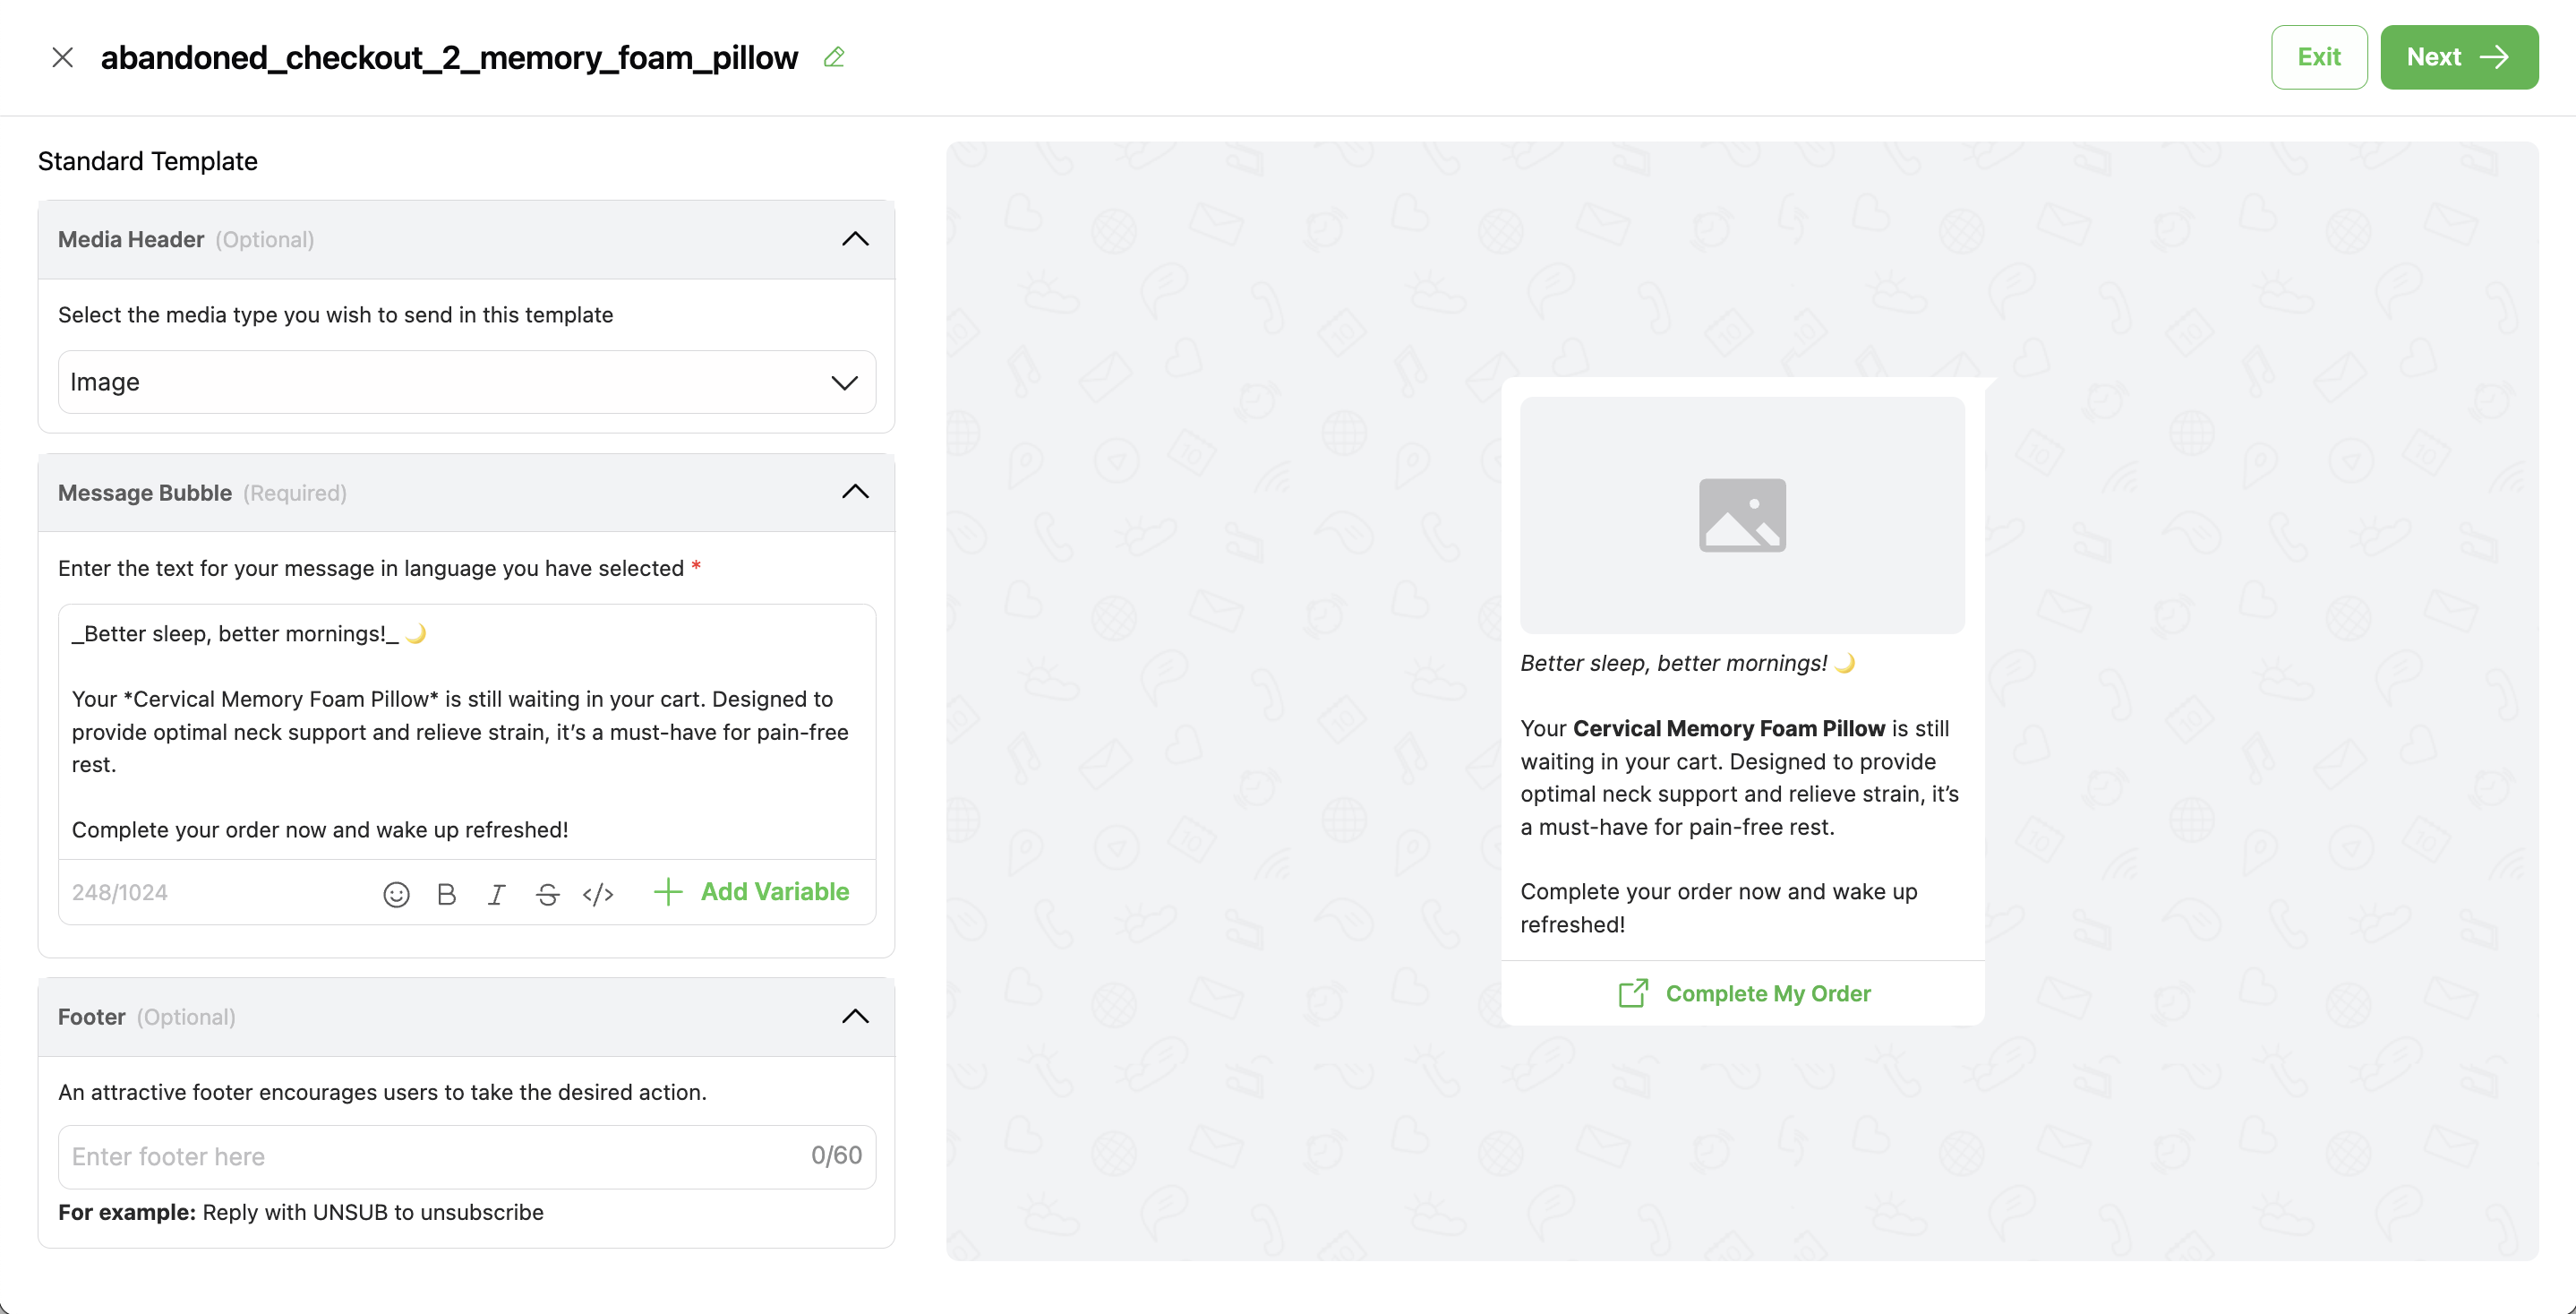Image resolution: width=2576 pixels, height=1314 pixels.
Task: Insert monospace code formatting
Action: (x=598, y=894)
